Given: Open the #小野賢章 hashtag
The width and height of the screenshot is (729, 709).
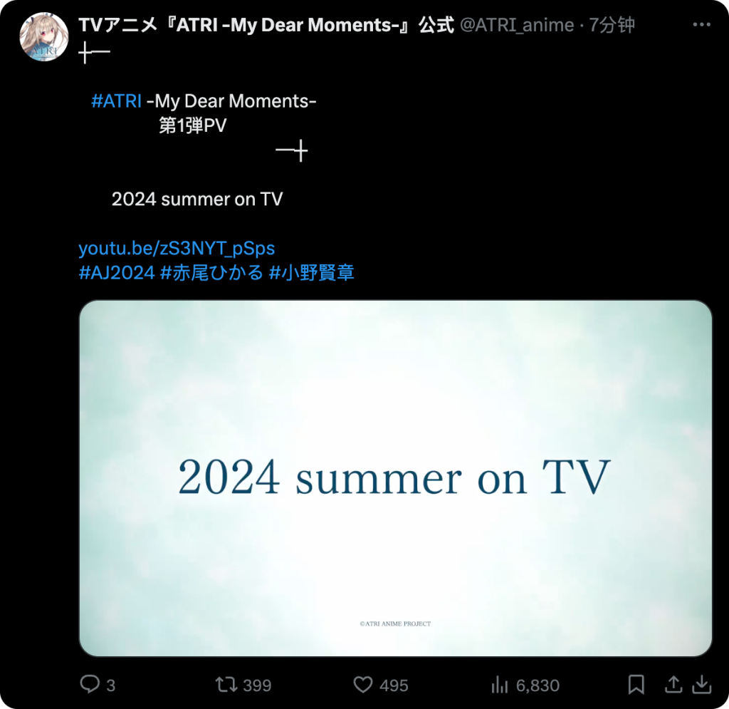Looking at the screenshot, I should pyautogui.click(x=312, y=273).
